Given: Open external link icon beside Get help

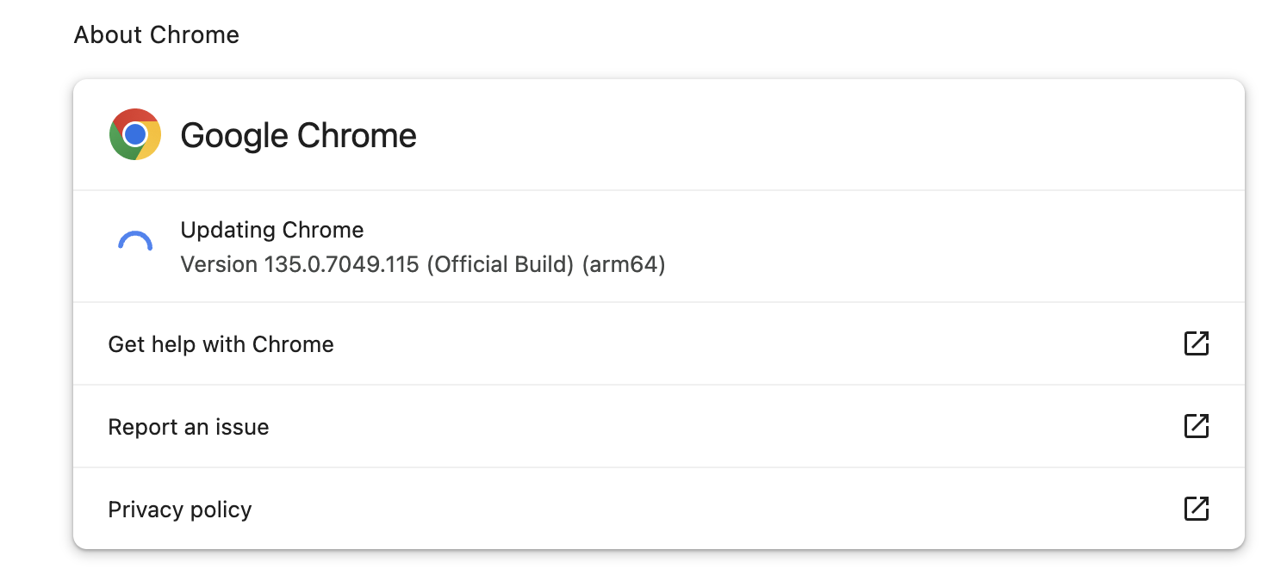Looking at the screenshot, I should [x=1197, y=343].
